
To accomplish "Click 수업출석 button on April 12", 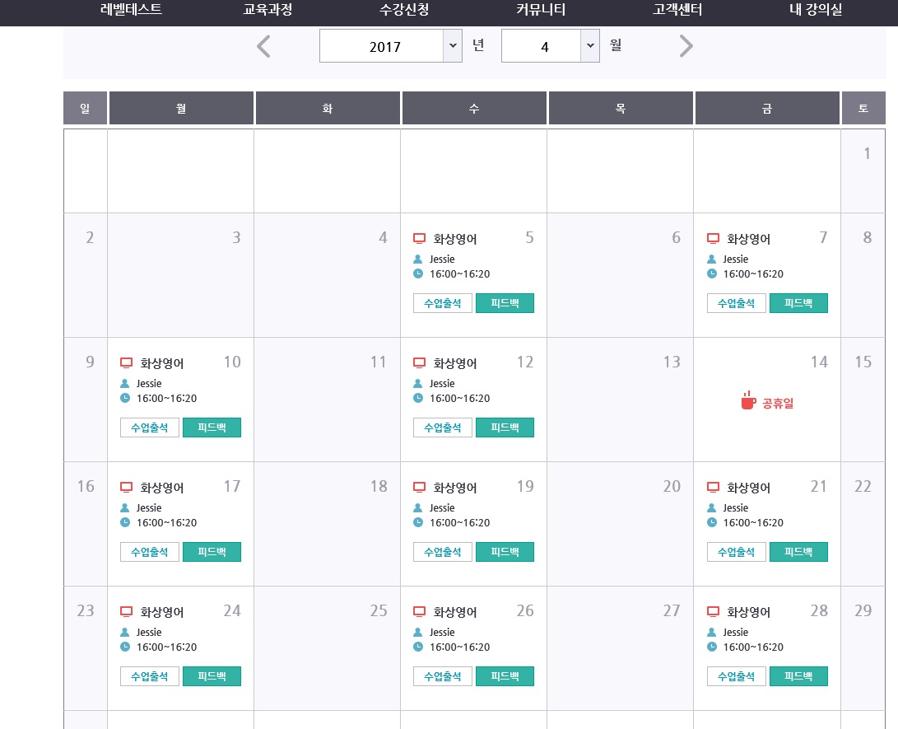I will click(443, 428).
